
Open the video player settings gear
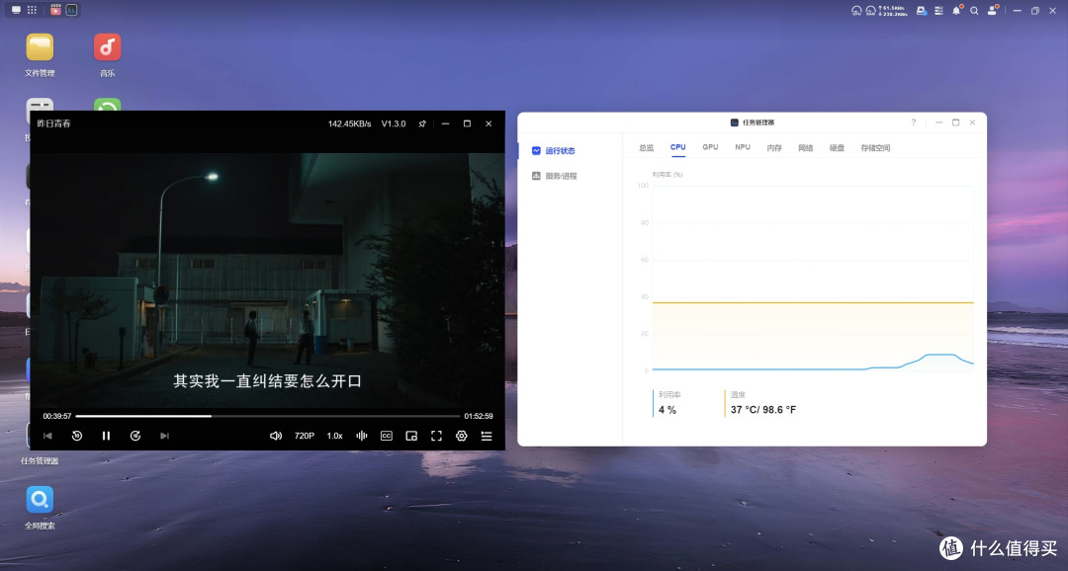(461, 436)
